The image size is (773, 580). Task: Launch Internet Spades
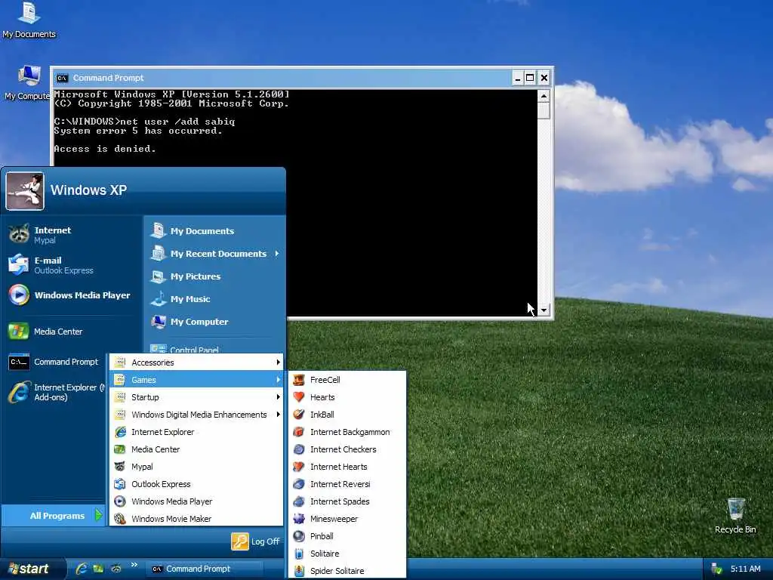[x=347, y=501]
